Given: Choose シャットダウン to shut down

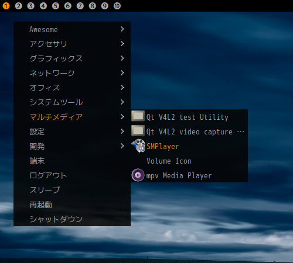Looking at the screenshot, I should (72, 219).
